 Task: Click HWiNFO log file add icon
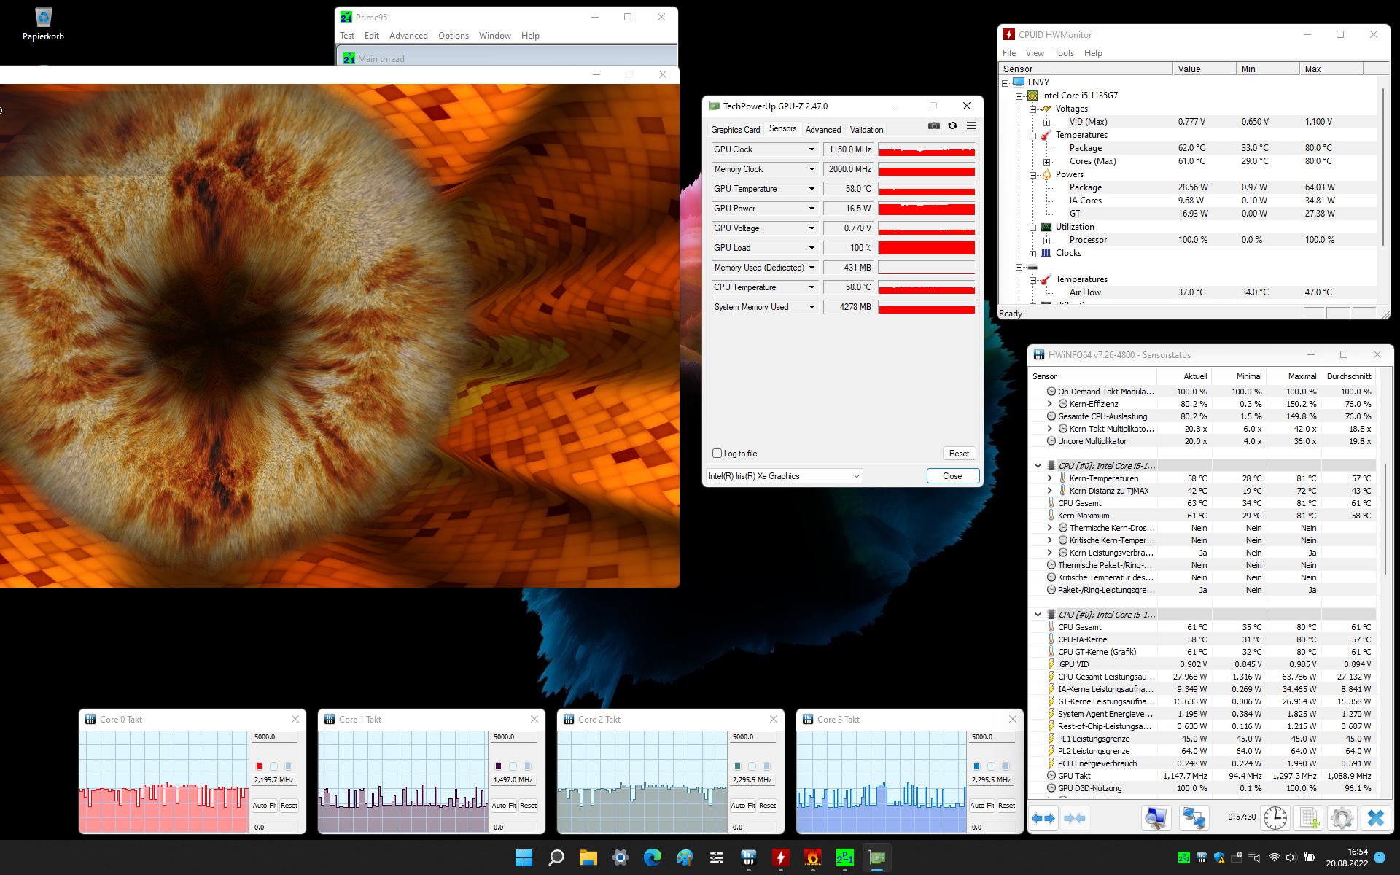[1309, 818]
